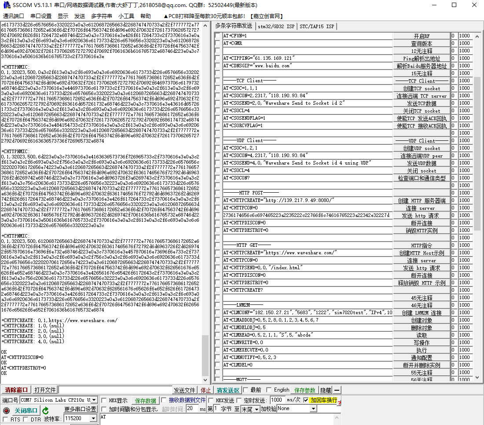This screenshot has height=425, width=484.
Task: Click the 停止 button
Action: pyautogui.click(x=205, y=390)
